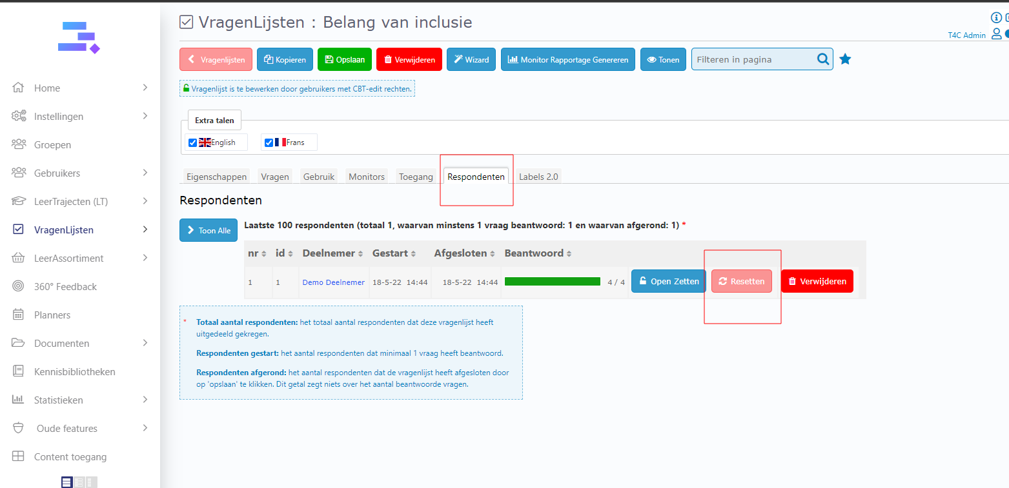This screenshot has width=1009, height=488.
Task: Open Demo Deelnemer link
Action: [333, 282]
